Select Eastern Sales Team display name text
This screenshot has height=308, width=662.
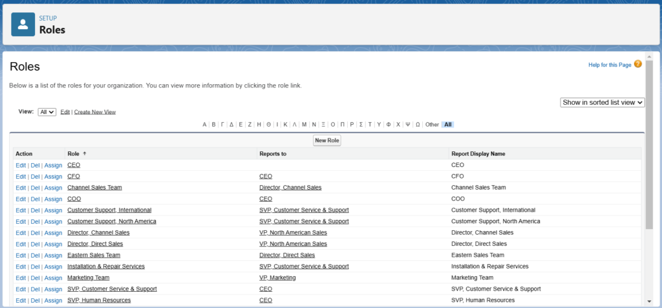[478, 255]
